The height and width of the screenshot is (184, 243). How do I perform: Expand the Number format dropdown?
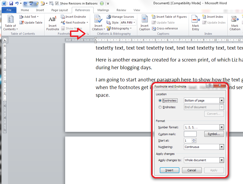pos(222,127)
